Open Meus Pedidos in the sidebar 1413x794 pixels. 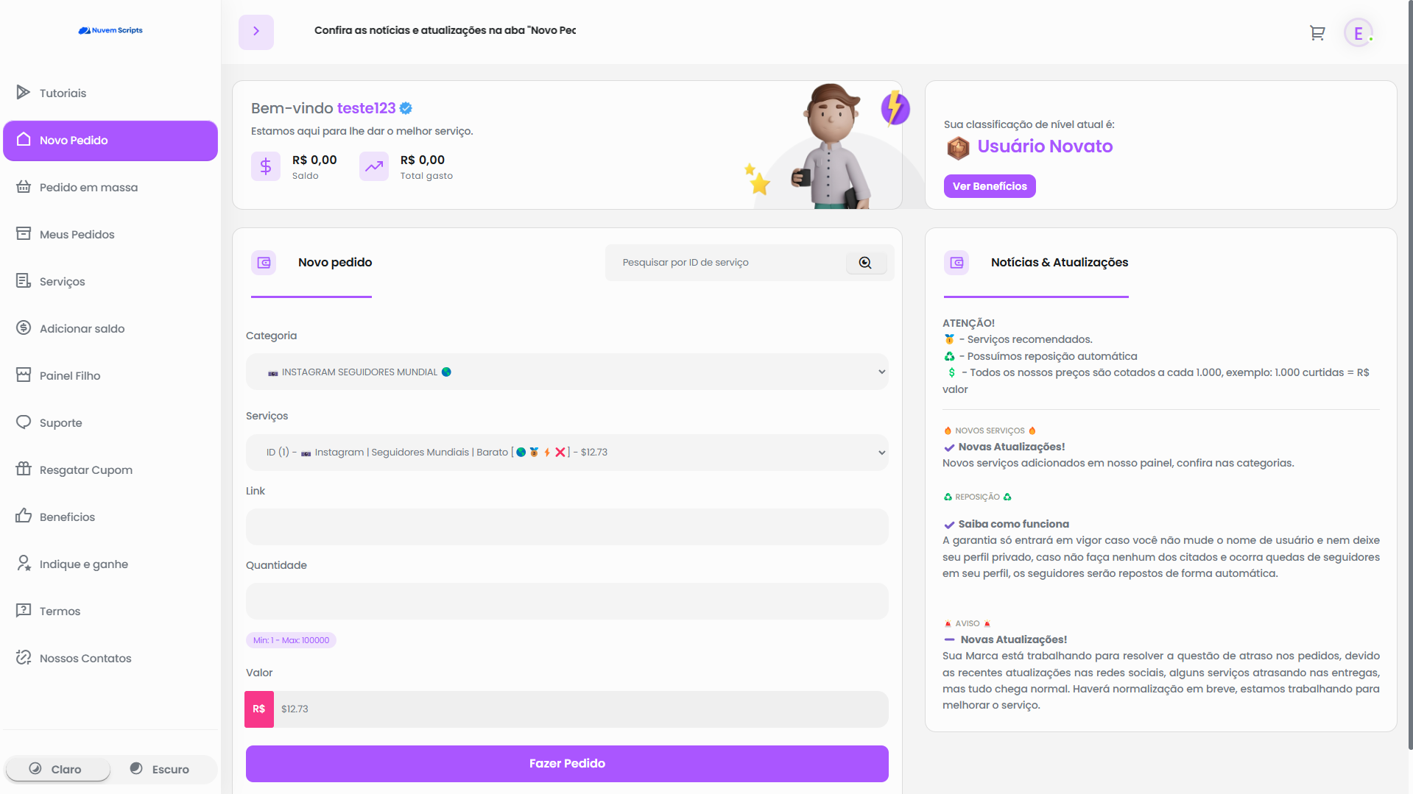point(77,235)
